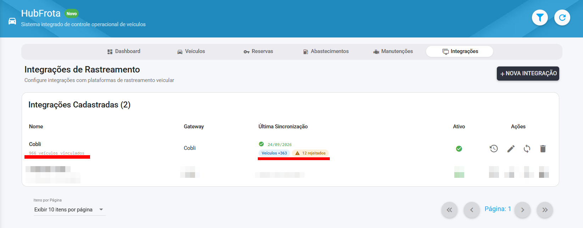
Task: Click the Página: 1 indicator
Action: [x=498, y=209]
